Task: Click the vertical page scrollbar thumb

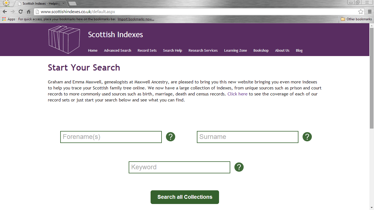Action: [x=372, y=78]
